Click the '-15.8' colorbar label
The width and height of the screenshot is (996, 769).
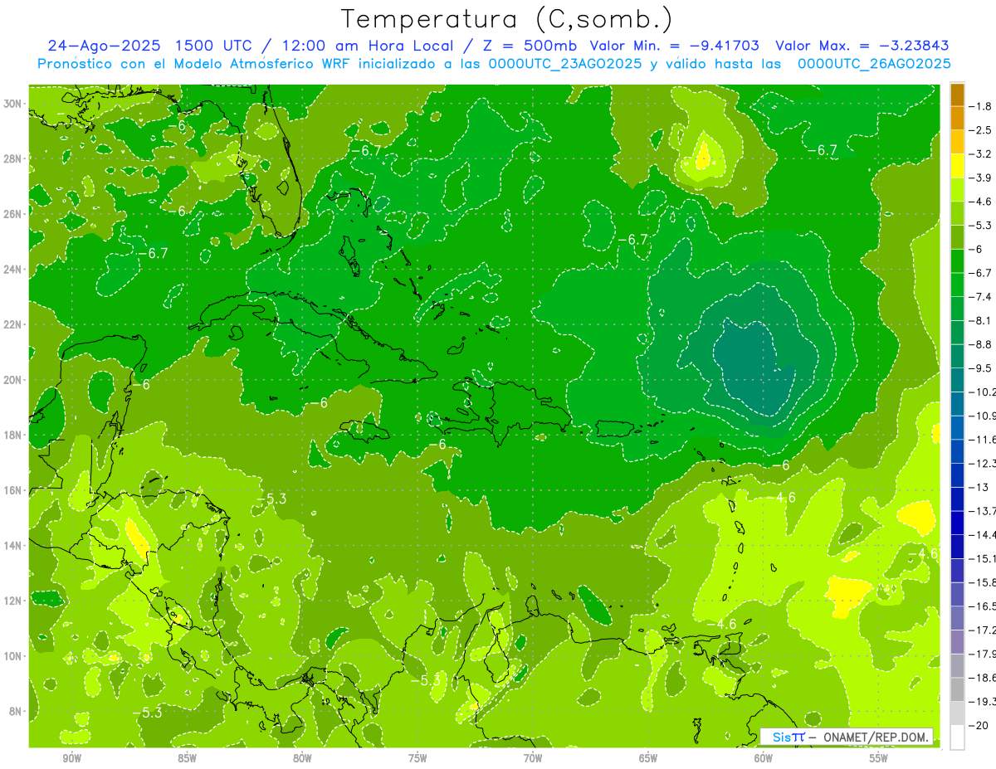pos(984,582)
